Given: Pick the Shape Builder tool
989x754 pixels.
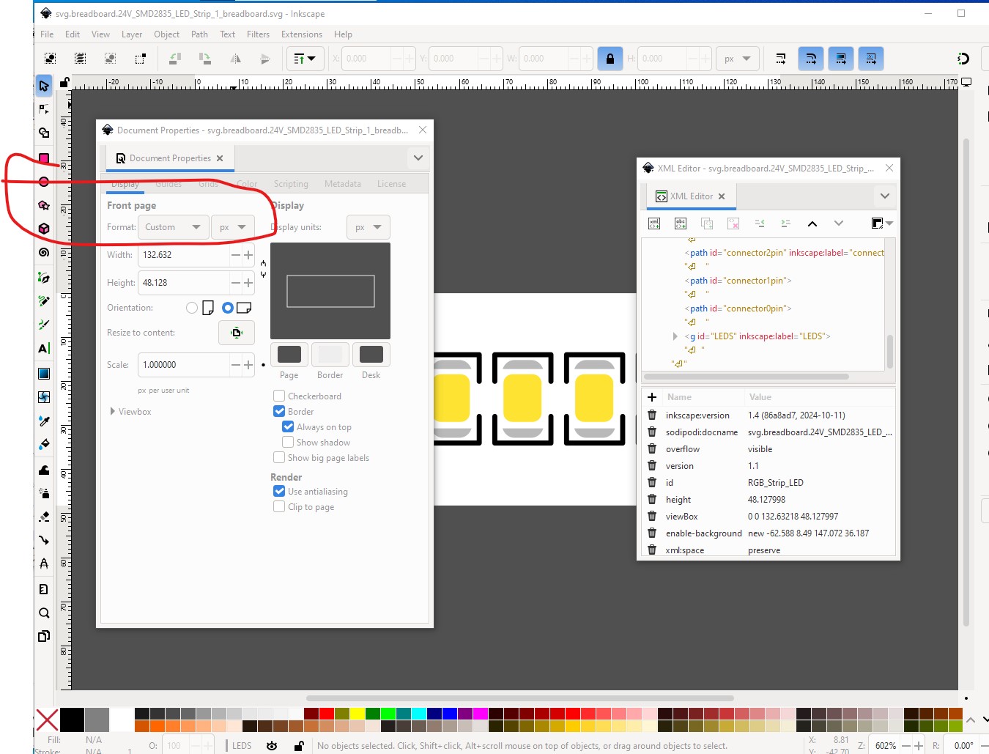Looking at the screenshot, I should tap(44, 133).
